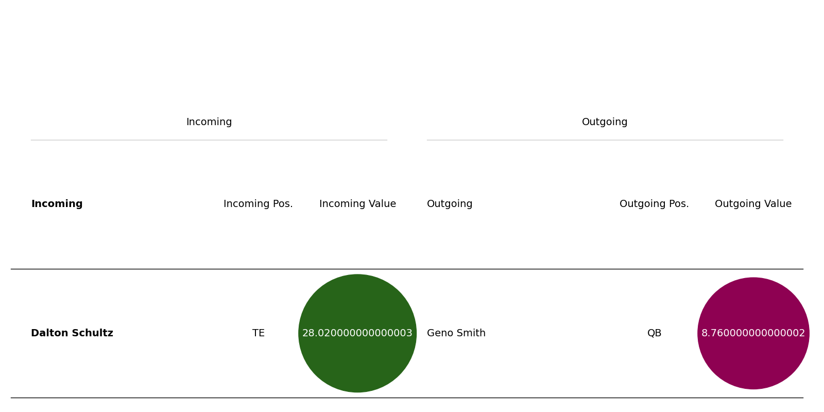Screen dimensions: 824x412
Task: Click the bottom border line of the table
Action: click(407, 398)
